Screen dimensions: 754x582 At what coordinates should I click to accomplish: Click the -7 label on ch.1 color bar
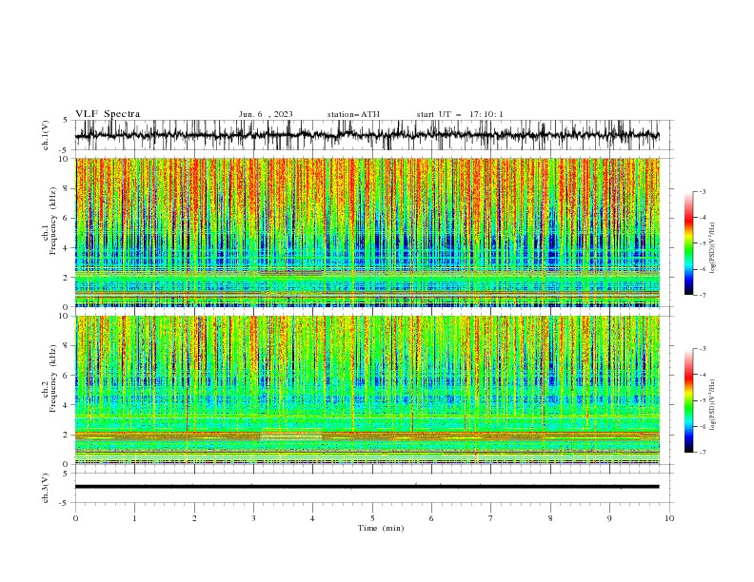(703, 295)
